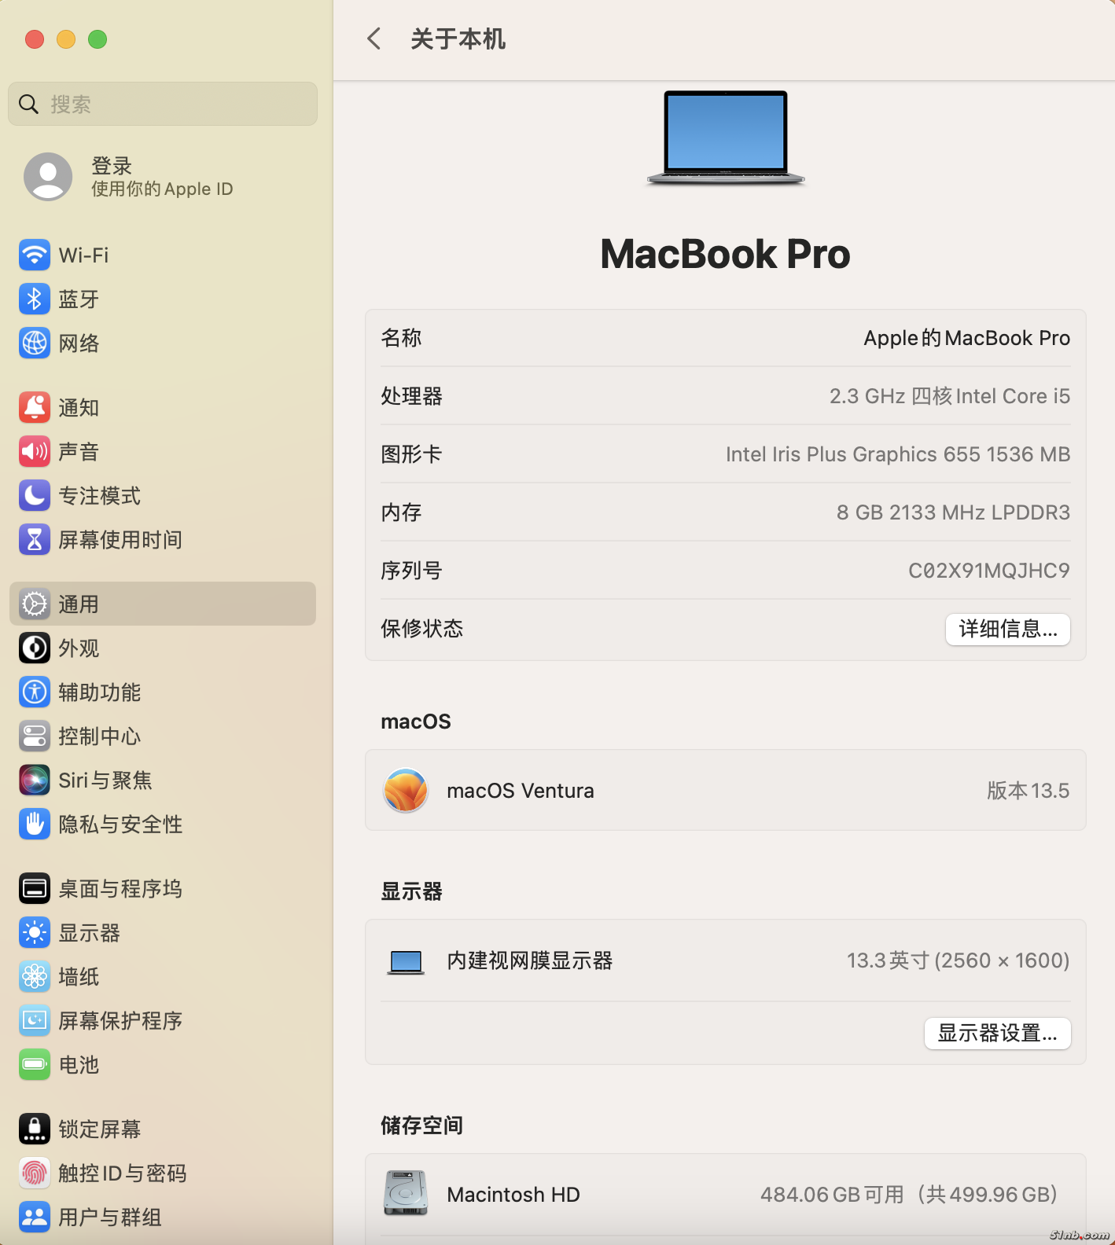Click the computer name 'Apple的MacBook Pro'
Viewport: 1115px width, 1245px height.
967,338
